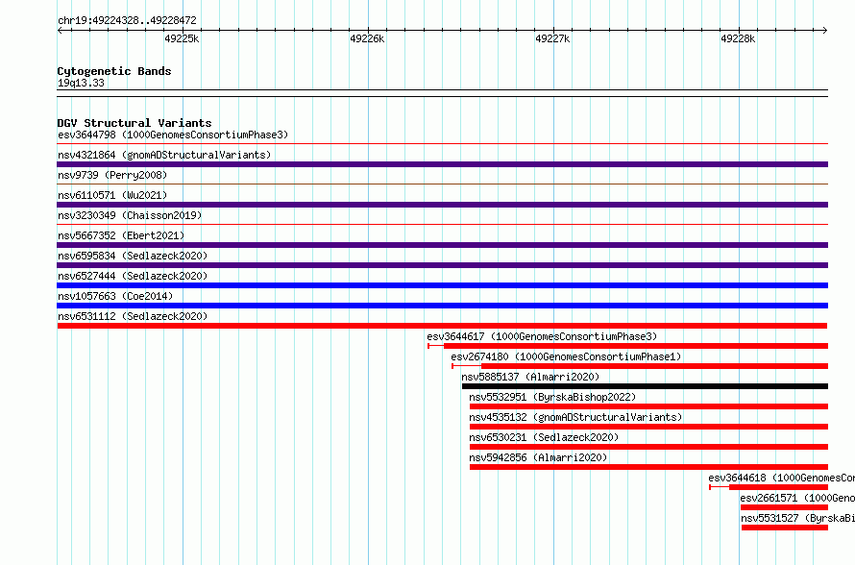Click nsv5942856 Almarri2020 label
The height and width of the screenshot is (565, 855).
click(538, 457)
